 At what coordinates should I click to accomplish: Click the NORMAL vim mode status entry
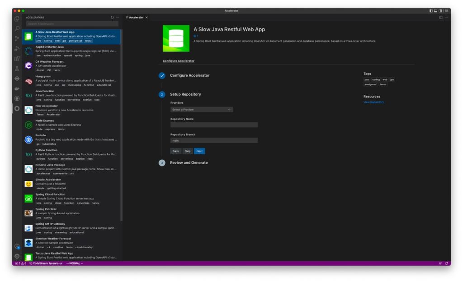coord(75,263)
